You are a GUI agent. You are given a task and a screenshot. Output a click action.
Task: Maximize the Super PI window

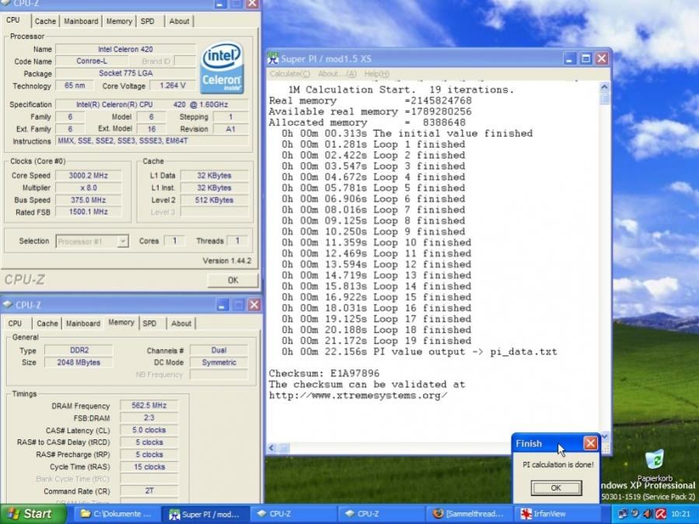point(585,58)
